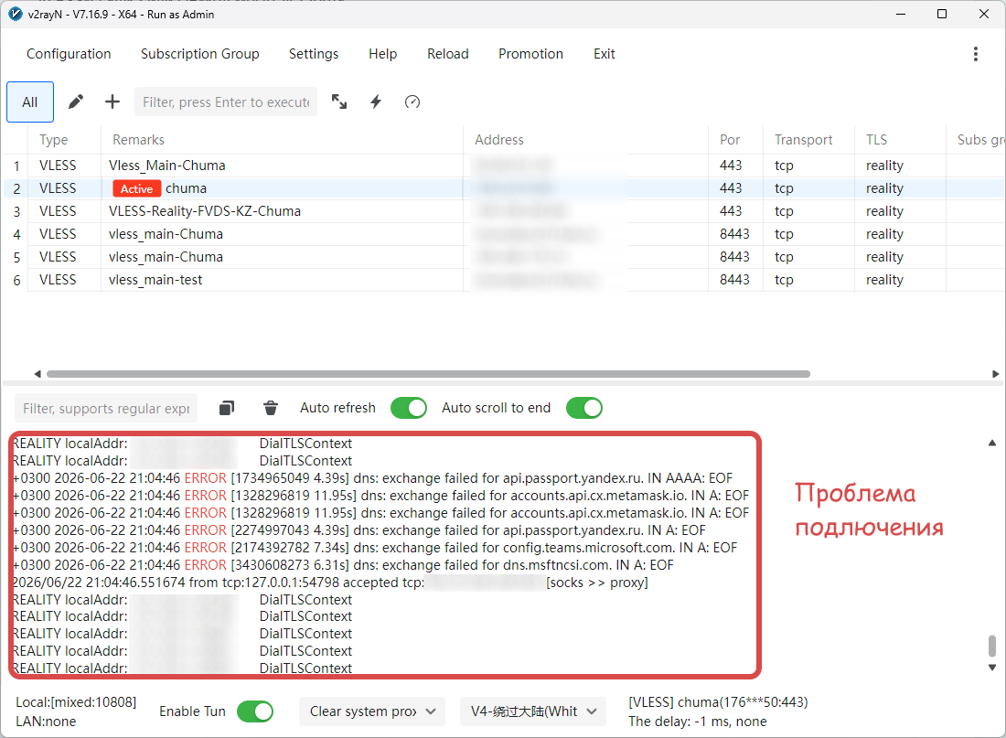
Task: Open the V4 routing rule dropdown
Action: tap(533, 711)
